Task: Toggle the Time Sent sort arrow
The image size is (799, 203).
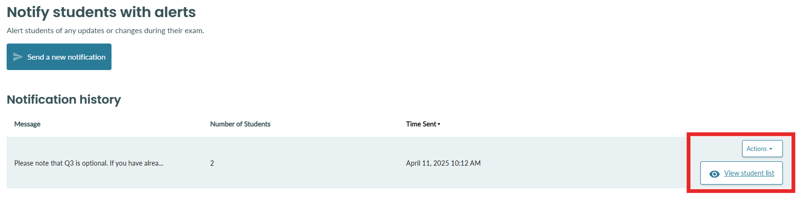Action: pyautogui.click(x=439, y=124)
